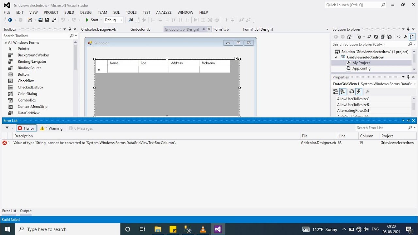Click the Search Toolbox input field

click(x=35, y=36)
